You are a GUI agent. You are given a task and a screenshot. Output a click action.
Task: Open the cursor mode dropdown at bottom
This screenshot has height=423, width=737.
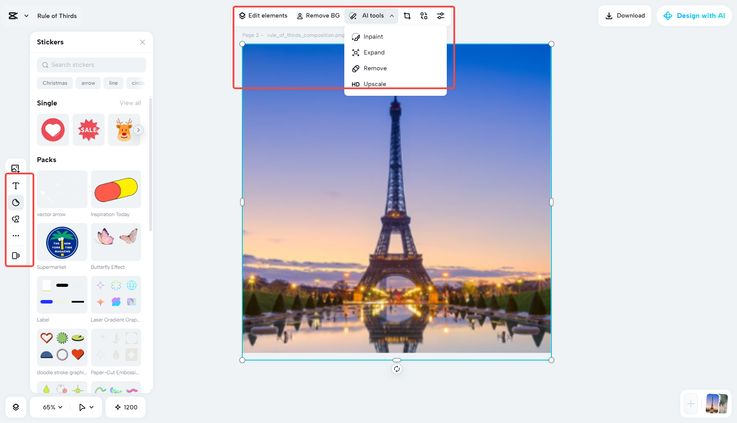[x=86, y=407]
